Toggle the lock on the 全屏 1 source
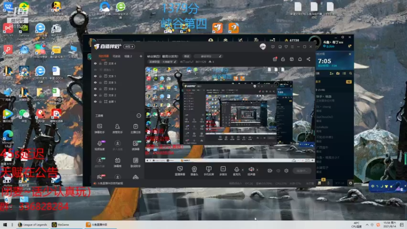407x229 pixels. click(x=100, y=102)
